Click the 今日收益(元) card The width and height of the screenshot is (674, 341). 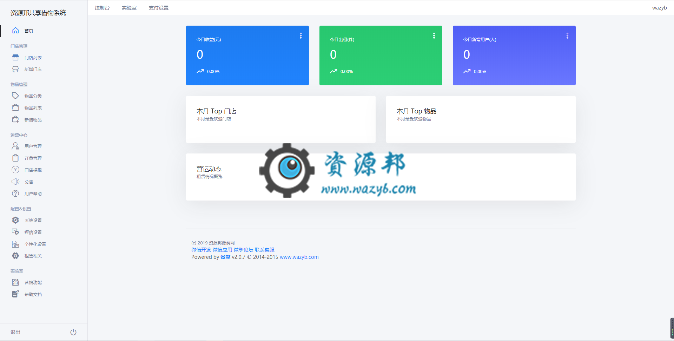[x=247, y=55]
